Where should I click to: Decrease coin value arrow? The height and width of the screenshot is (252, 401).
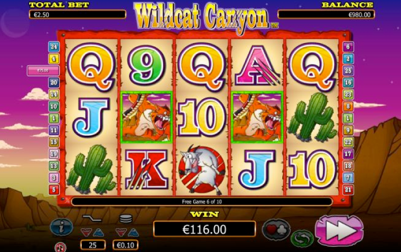(121, 233)
